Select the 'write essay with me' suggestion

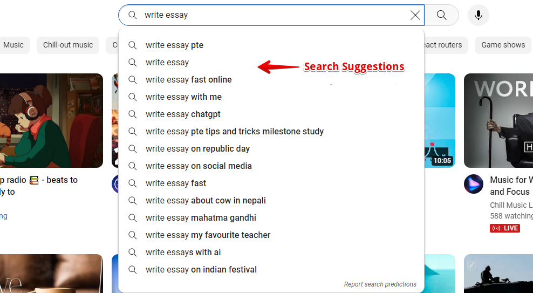(183, 97)
